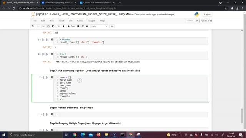Run the Step 8 empty cell icon
The image size is (246, 138).
click(52, 115)
